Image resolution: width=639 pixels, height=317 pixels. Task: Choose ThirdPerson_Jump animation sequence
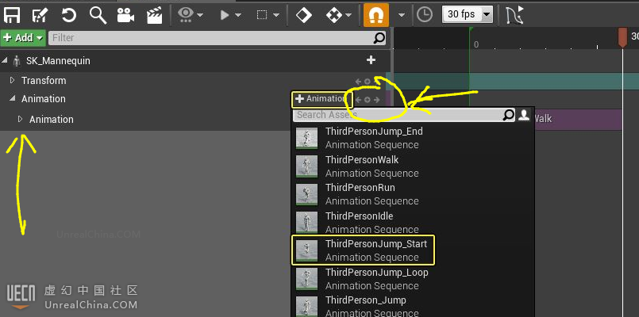413,307
